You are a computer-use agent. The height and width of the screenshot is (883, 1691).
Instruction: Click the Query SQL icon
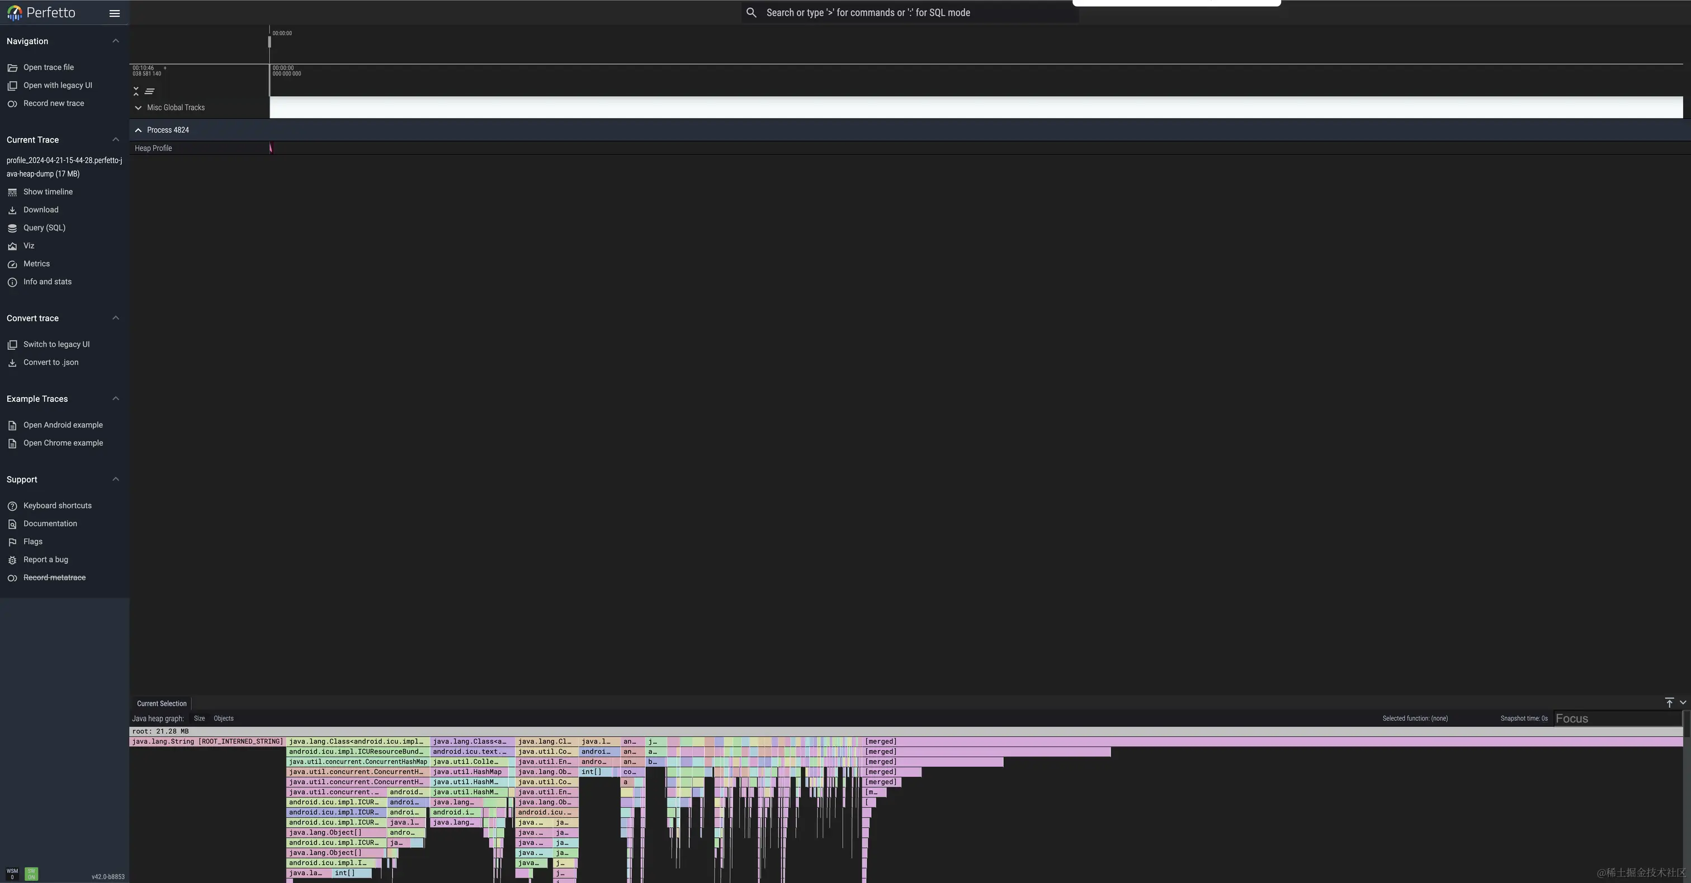12,229
